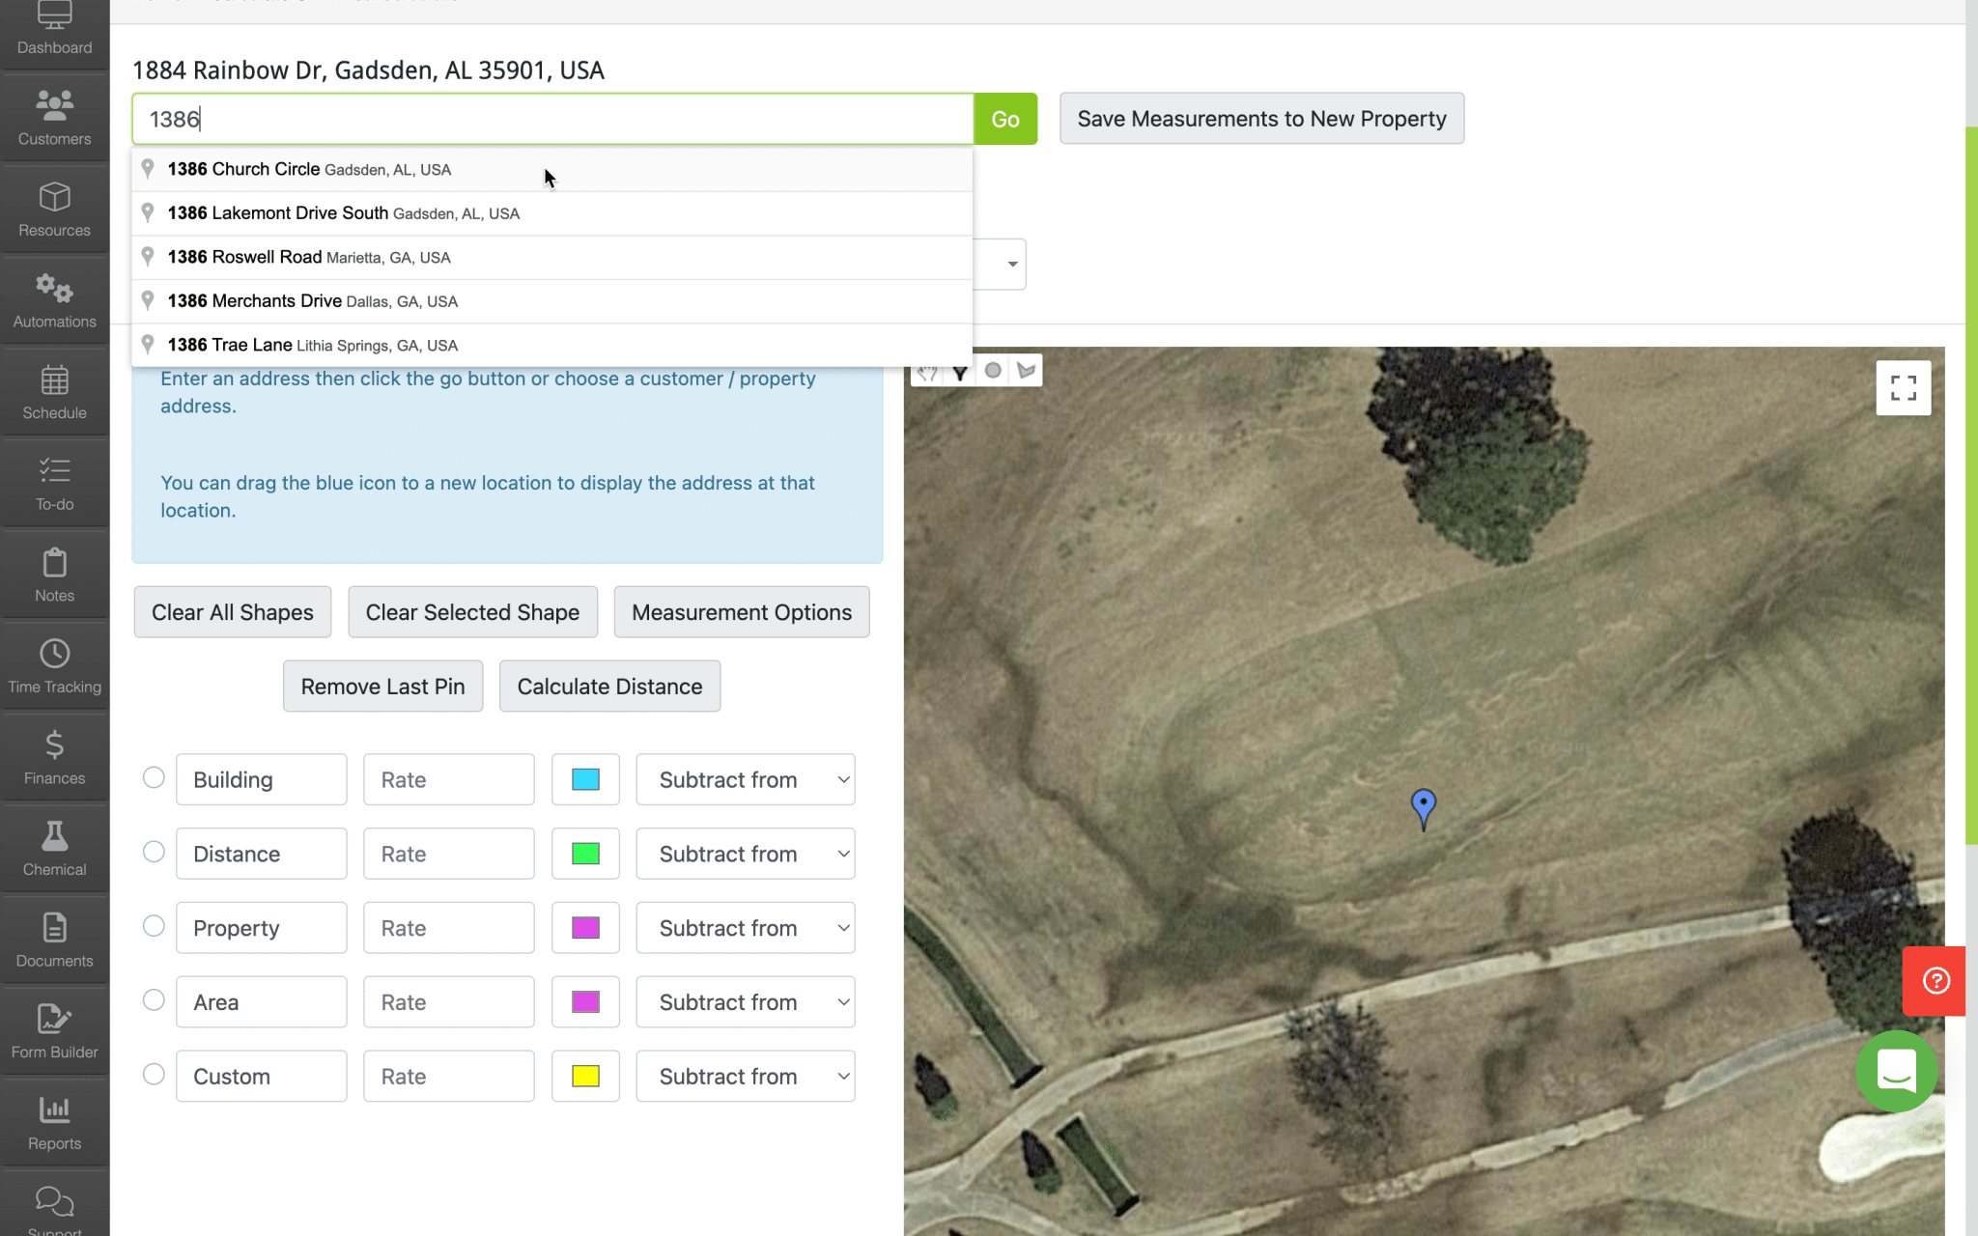Open the map fullscreen view
Viewport: 1978px width, 1236px height.
coord(1903,387)
